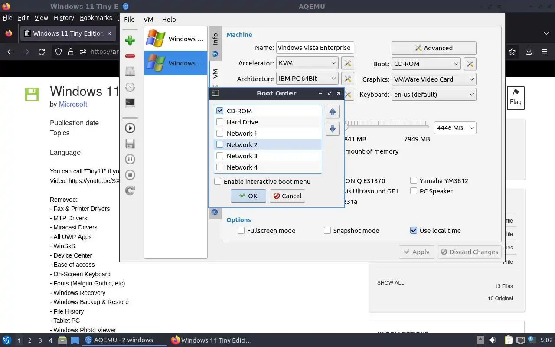Open the Firefox hamburger application menu
555x347 pixels.
point(545,52)
